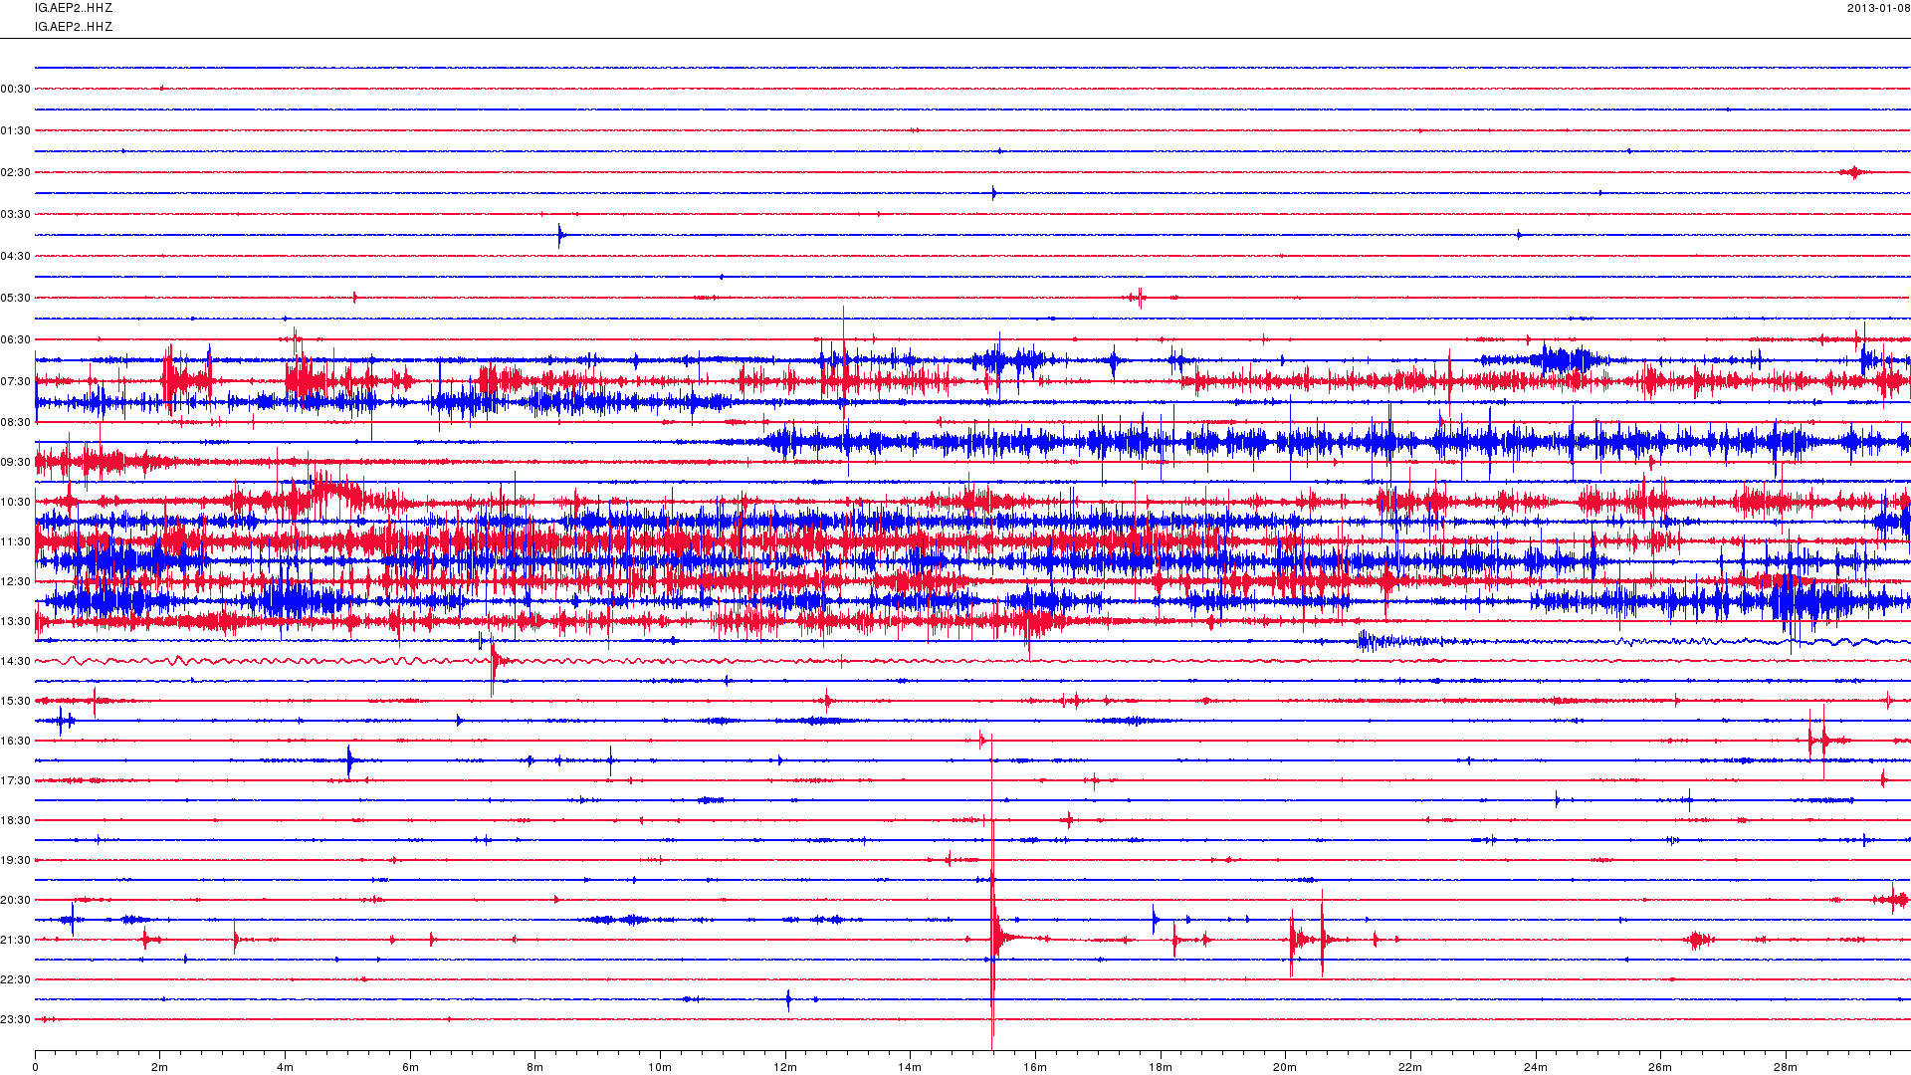Image resolution: width=1911 pixels, height=1075 pixels.
Task: Select the 21:30 time row label
Action: tap(16, 940)
